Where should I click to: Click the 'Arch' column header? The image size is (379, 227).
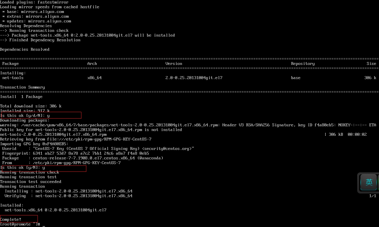click(x=92, y=63)
